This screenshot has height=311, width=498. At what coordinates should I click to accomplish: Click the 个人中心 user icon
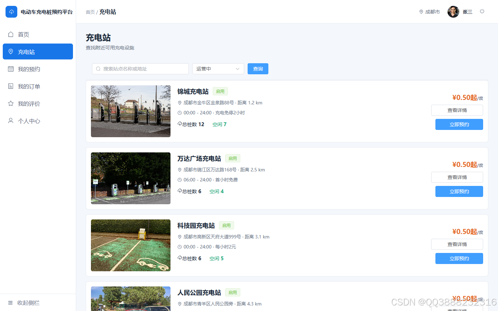[11, 121]
